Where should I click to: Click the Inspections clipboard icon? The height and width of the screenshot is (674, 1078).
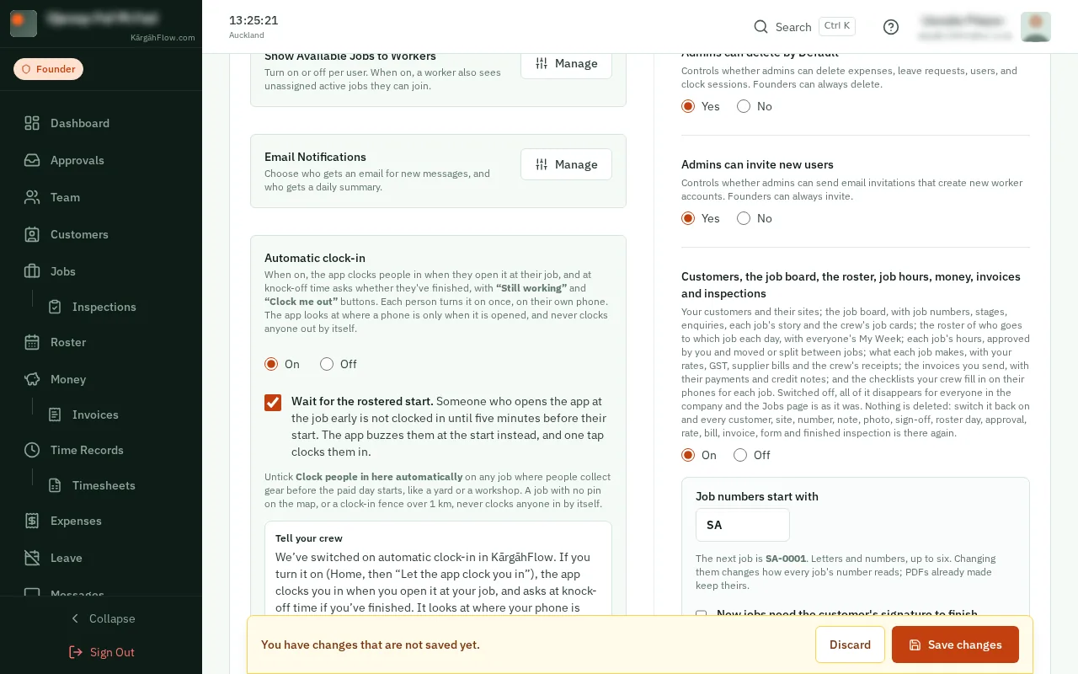pyautogui.click(x=55, y=307)
